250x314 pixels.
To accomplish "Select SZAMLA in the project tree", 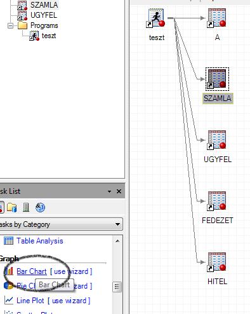I will click(x=44, y=5).
